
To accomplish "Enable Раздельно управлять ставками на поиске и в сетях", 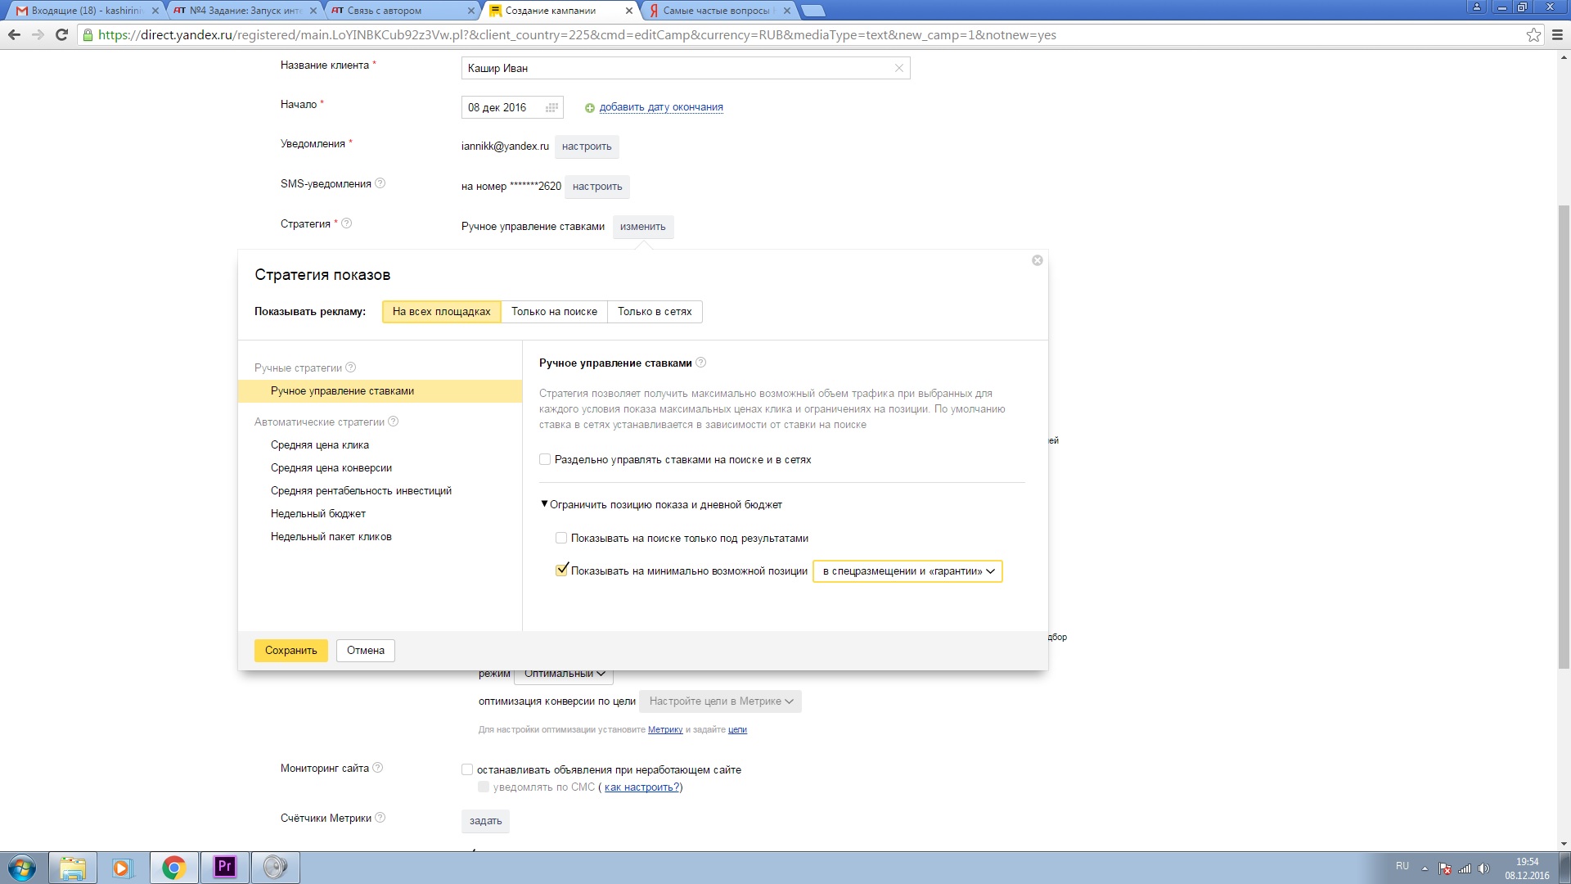I will (545, 459).
